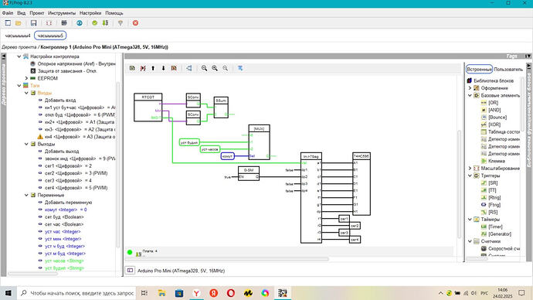Screen dimensions: 533x300
Task: Collapse Настройки контроллера tree node
Action: tap(19, 56)
